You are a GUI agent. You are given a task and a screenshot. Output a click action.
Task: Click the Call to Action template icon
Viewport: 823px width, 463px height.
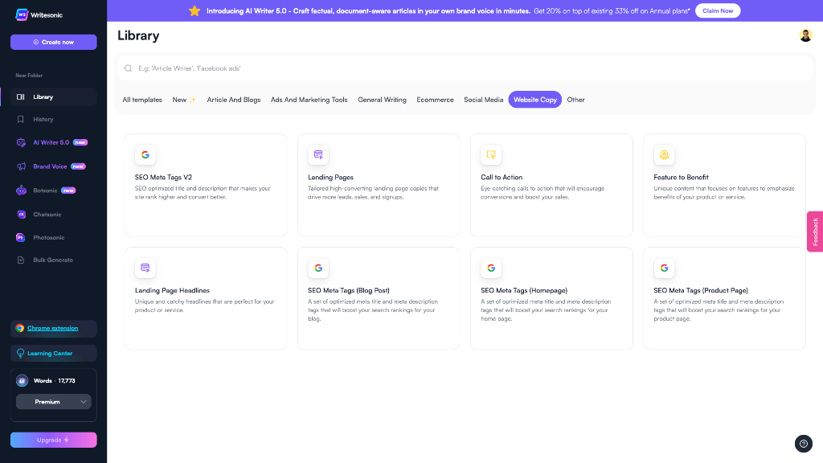point(491,155)
